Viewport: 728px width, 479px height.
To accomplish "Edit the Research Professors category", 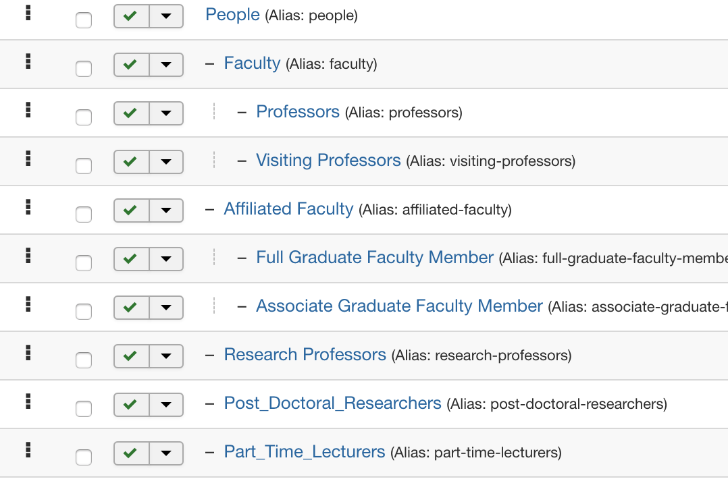I will [x=305, y=355].
